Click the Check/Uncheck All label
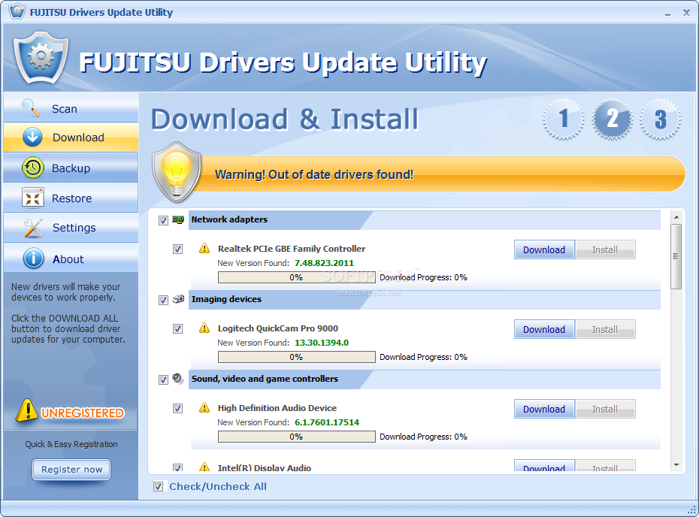The height and width of the screenshot is (517, 699). click(x=217, y=486)
